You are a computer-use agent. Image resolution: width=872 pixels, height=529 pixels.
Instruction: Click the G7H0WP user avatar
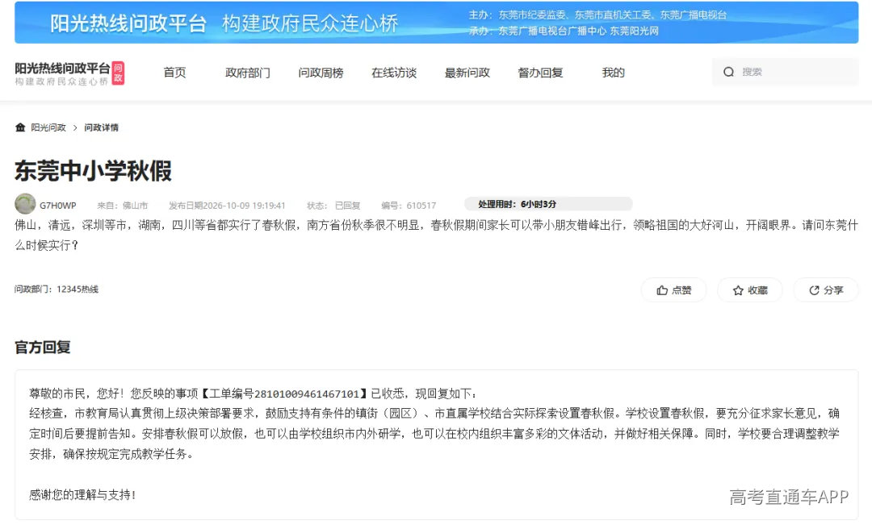click(x=25, y=204)
